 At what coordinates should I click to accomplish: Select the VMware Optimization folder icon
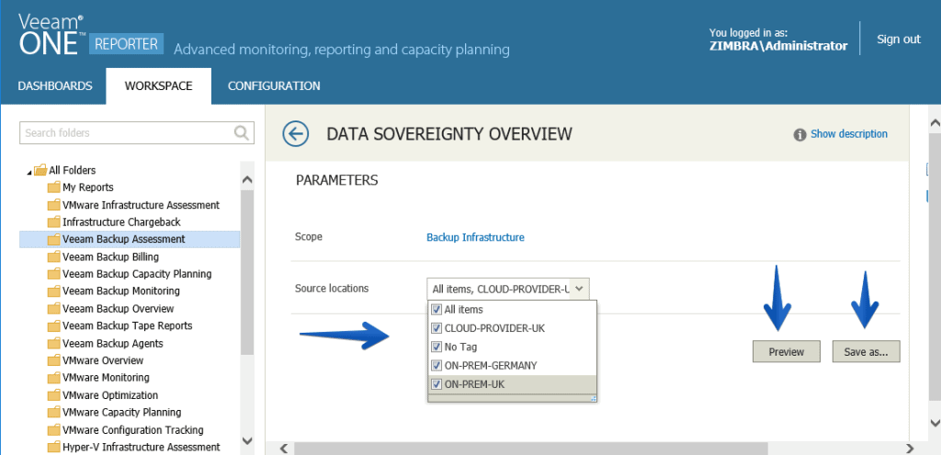tap(54, 395)
